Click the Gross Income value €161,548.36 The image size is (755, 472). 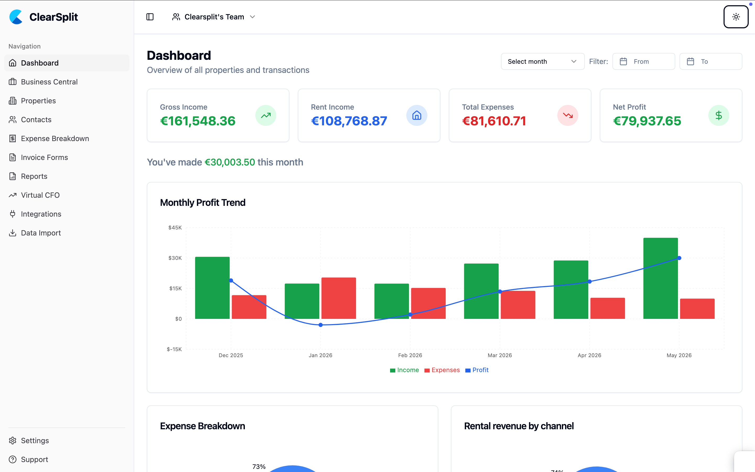198,121
